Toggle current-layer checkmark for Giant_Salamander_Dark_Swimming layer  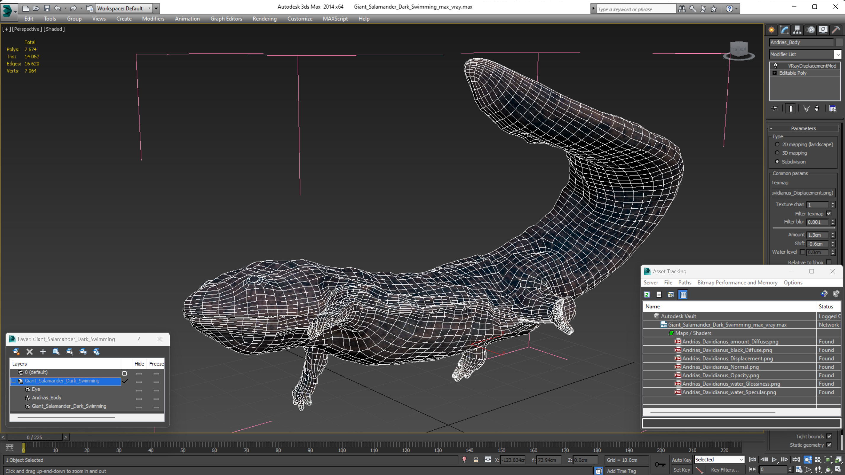point(125,381)
